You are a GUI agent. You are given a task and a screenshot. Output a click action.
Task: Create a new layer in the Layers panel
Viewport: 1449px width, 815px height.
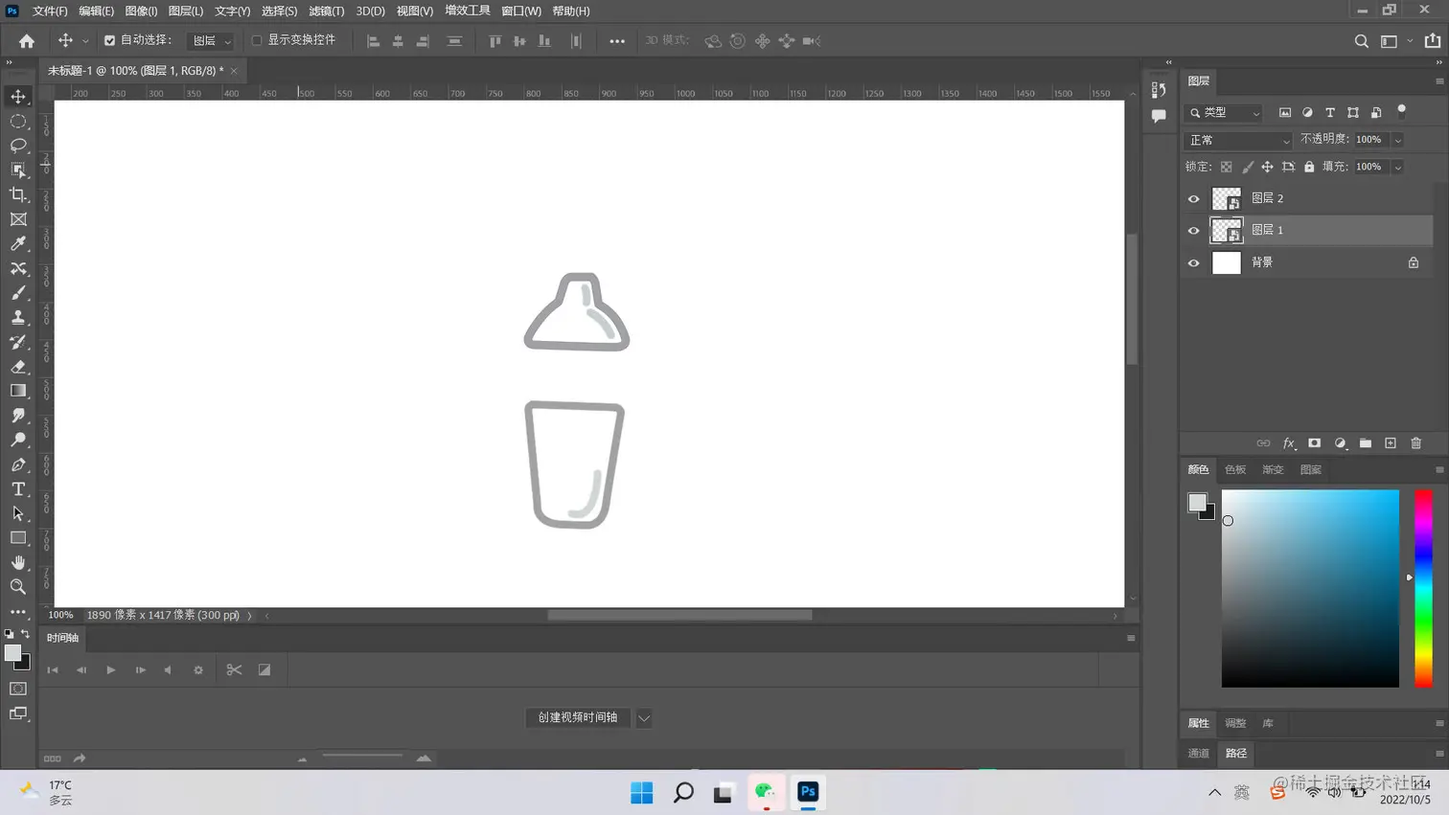pos(1390,443)
